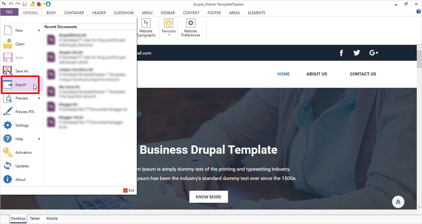Click Twitter icon in template header
The image size is (422, 224).
pyautogui.click(x=357, y=53)
